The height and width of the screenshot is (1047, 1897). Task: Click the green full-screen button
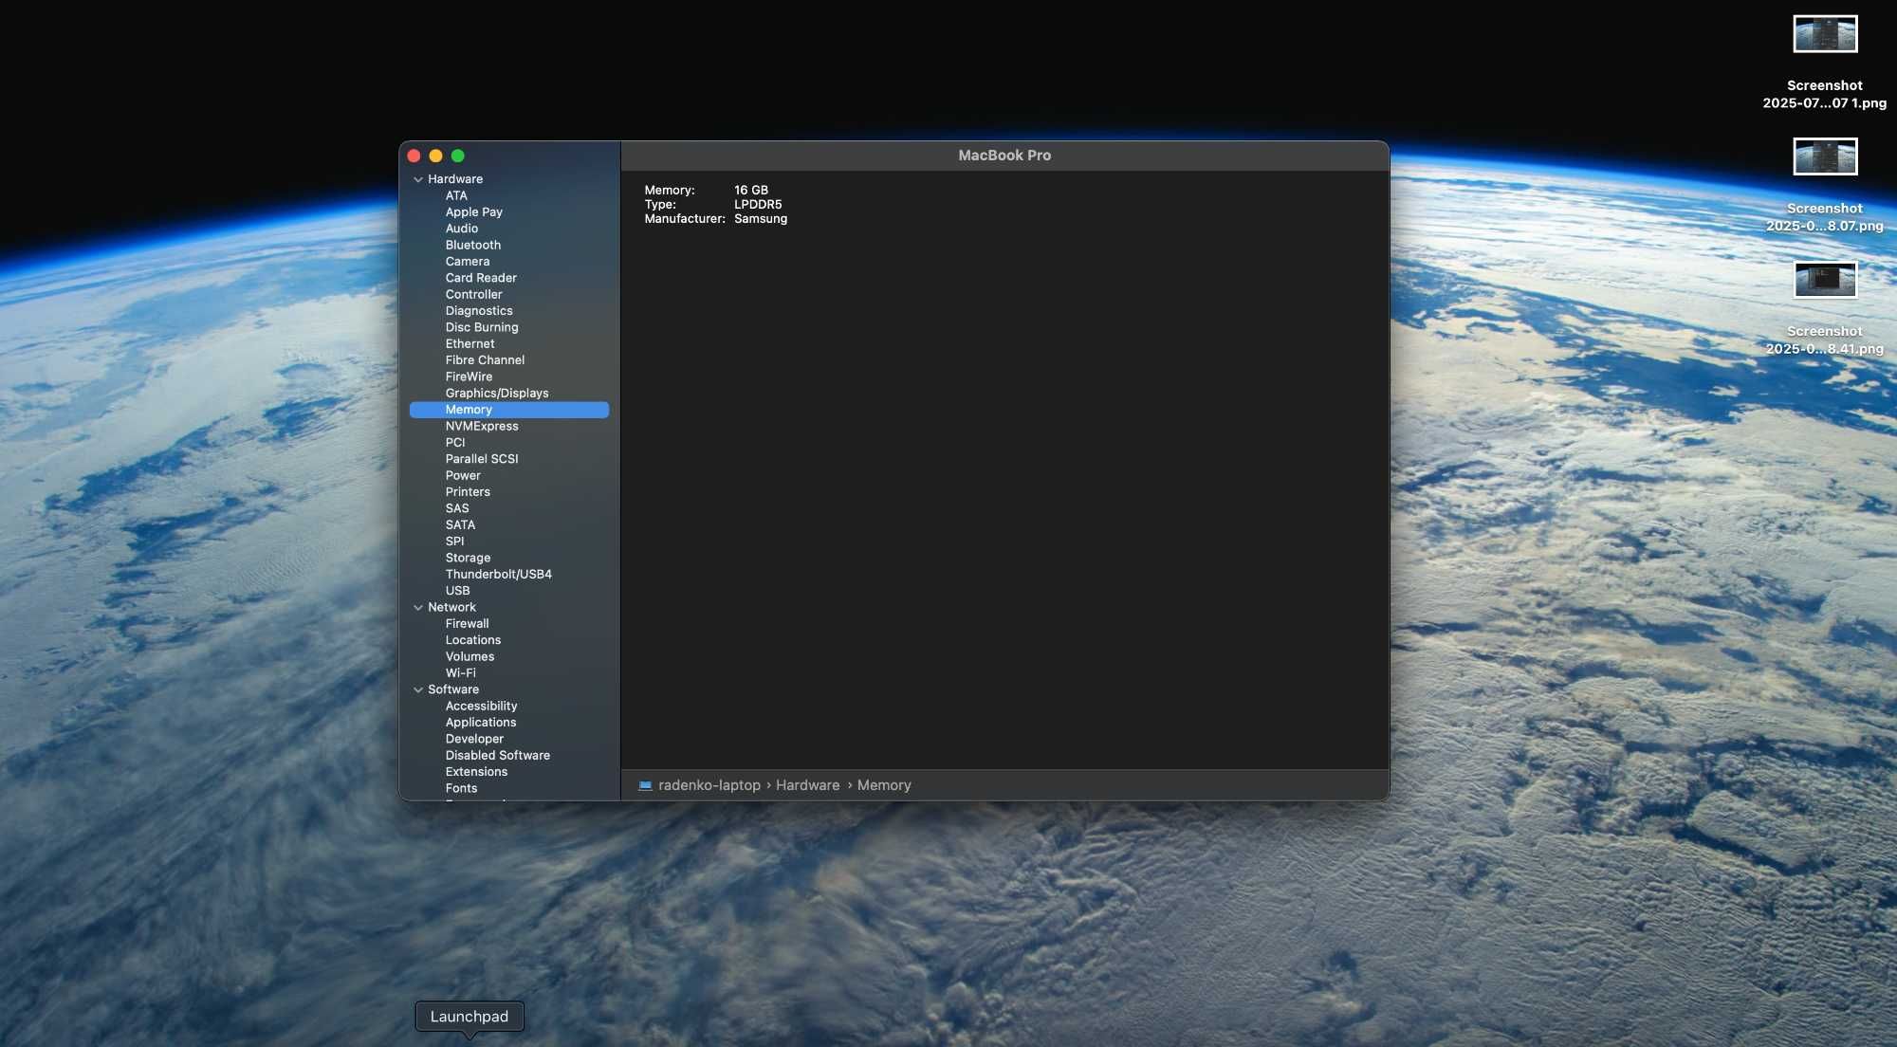click(x=458, y=156)
